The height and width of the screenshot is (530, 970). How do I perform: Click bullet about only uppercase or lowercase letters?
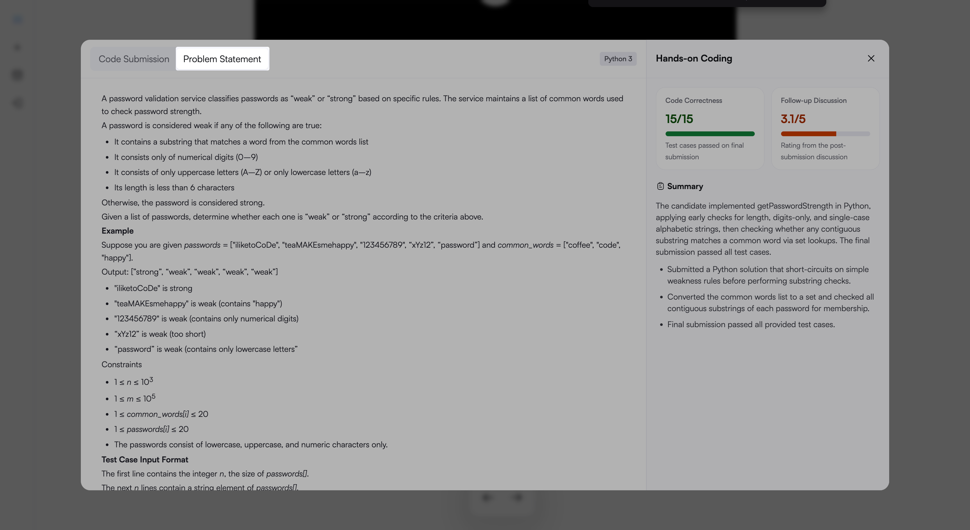tap(242, 172)
